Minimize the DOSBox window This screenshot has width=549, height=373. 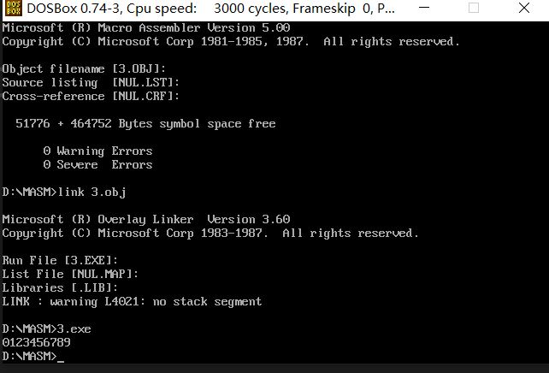click(x=424, y=8)
